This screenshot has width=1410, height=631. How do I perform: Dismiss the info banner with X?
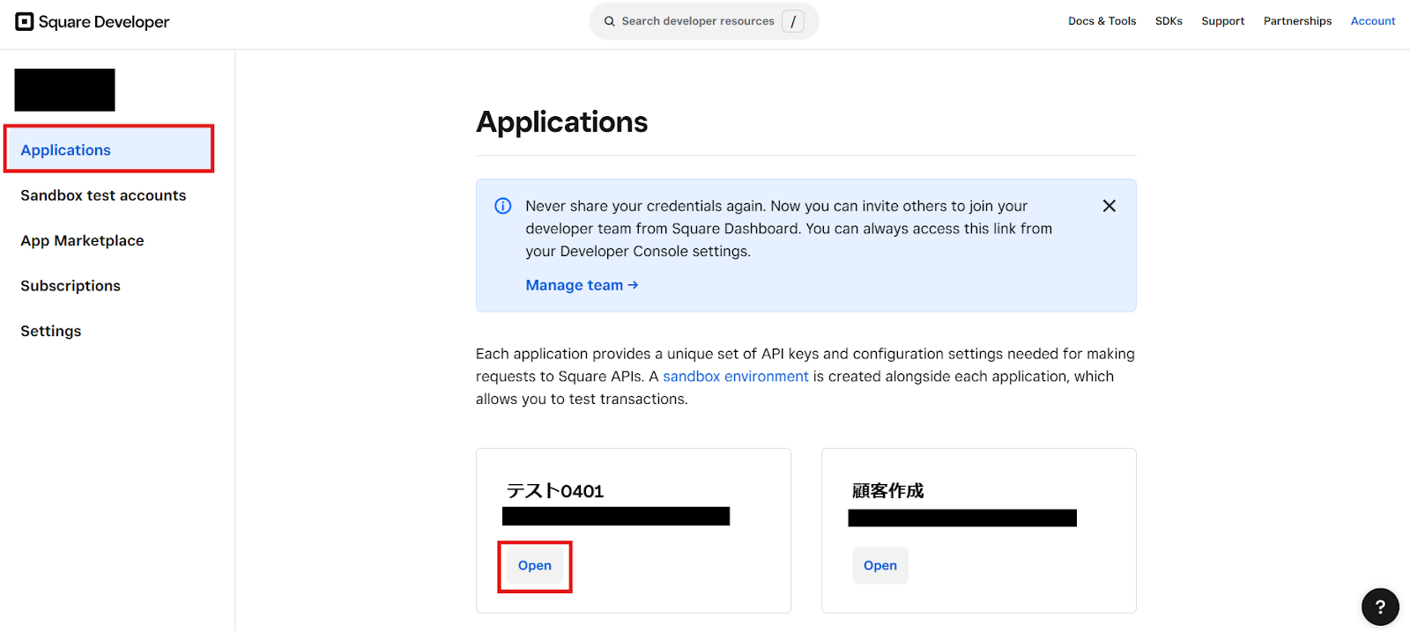click(x=1109, y=206)
